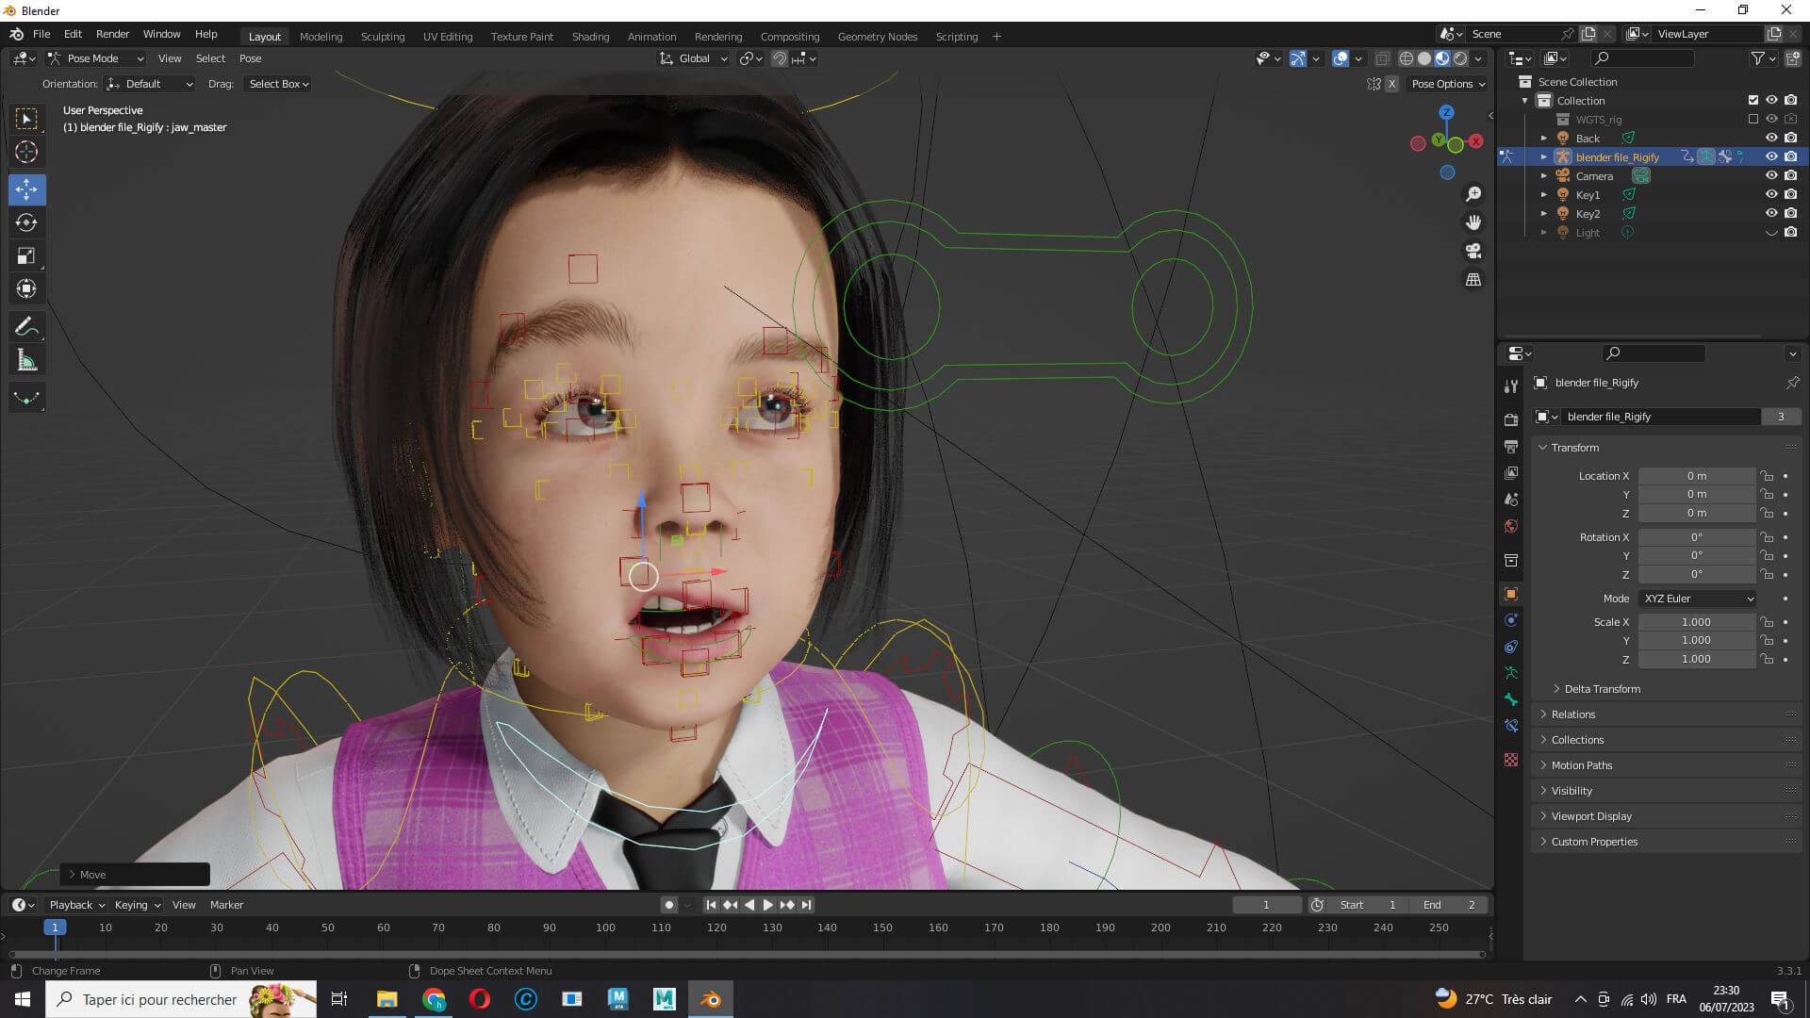Open the Pose Options button
1810x1018 pixels.
1447,84
